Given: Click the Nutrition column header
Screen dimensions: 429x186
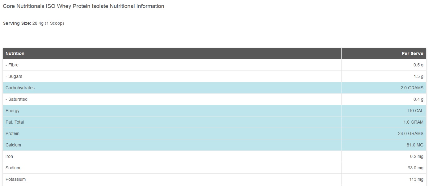Looking at the screenshot, I should 15,53.
